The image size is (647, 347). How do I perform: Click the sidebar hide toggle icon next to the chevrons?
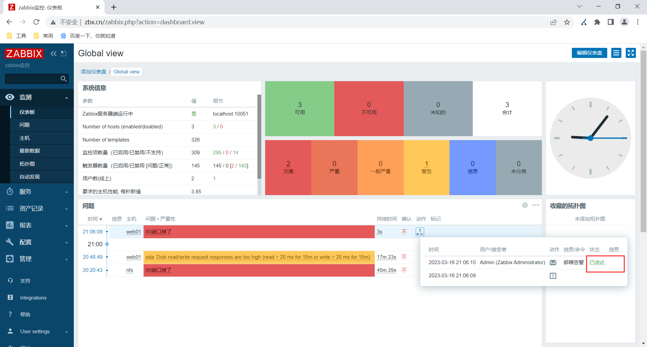[x=64, y=54]
